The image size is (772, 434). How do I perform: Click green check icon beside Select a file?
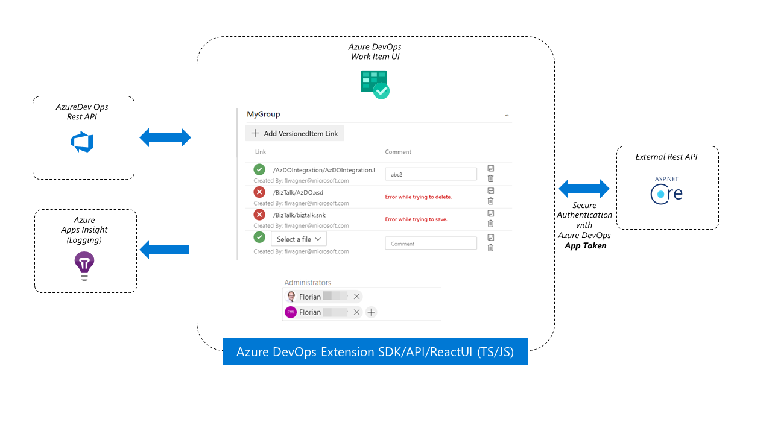coord(259,237)
